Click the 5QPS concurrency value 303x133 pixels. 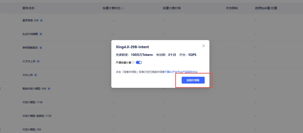(x=192, y=55)
